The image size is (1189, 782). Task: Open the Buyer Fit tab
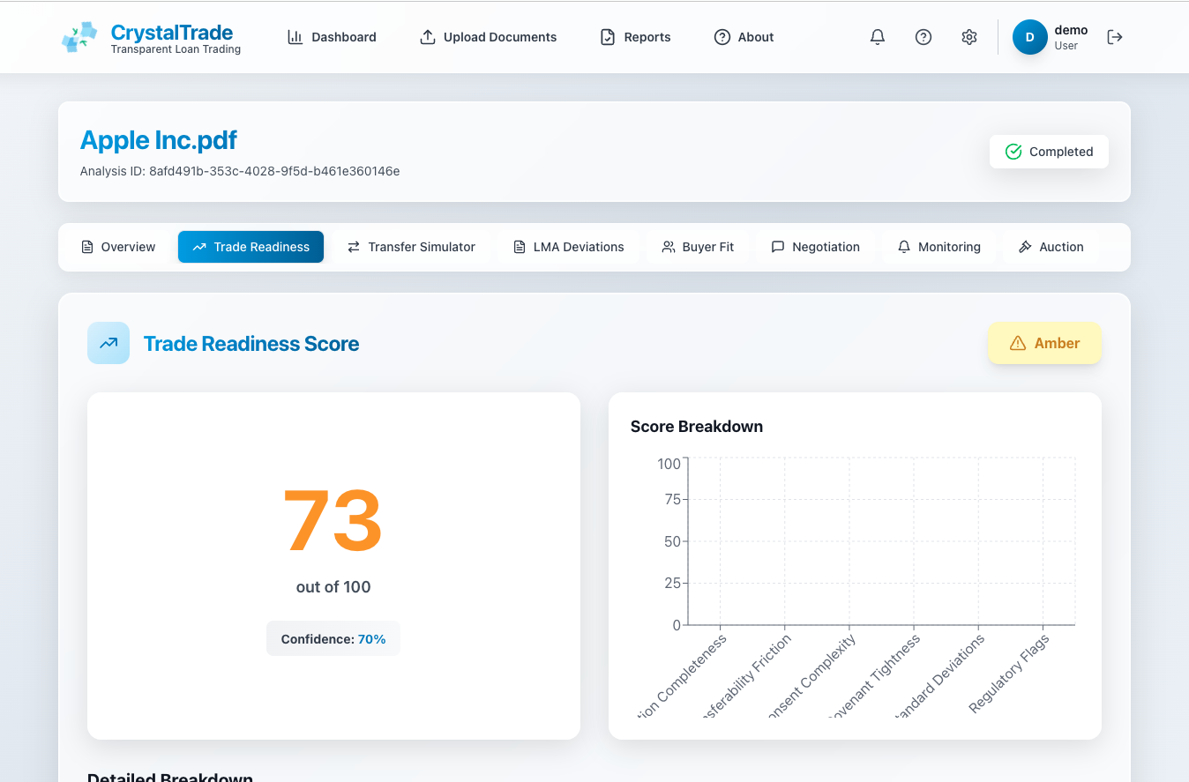(698, 247)
